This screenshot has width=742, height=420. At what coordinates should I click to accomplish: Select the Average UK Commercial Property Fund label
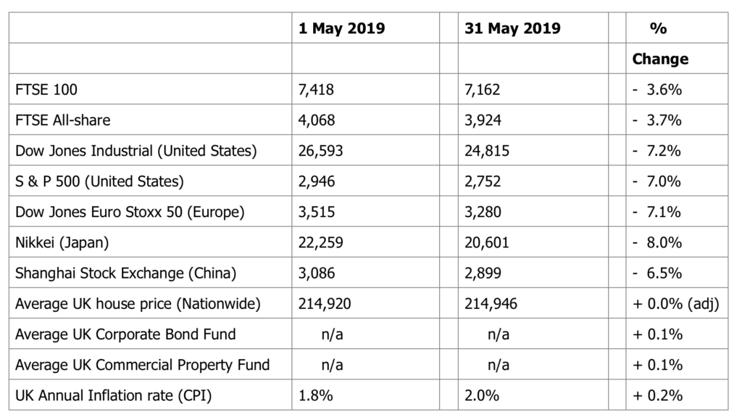pyautogui.click(x=143, y=365)
